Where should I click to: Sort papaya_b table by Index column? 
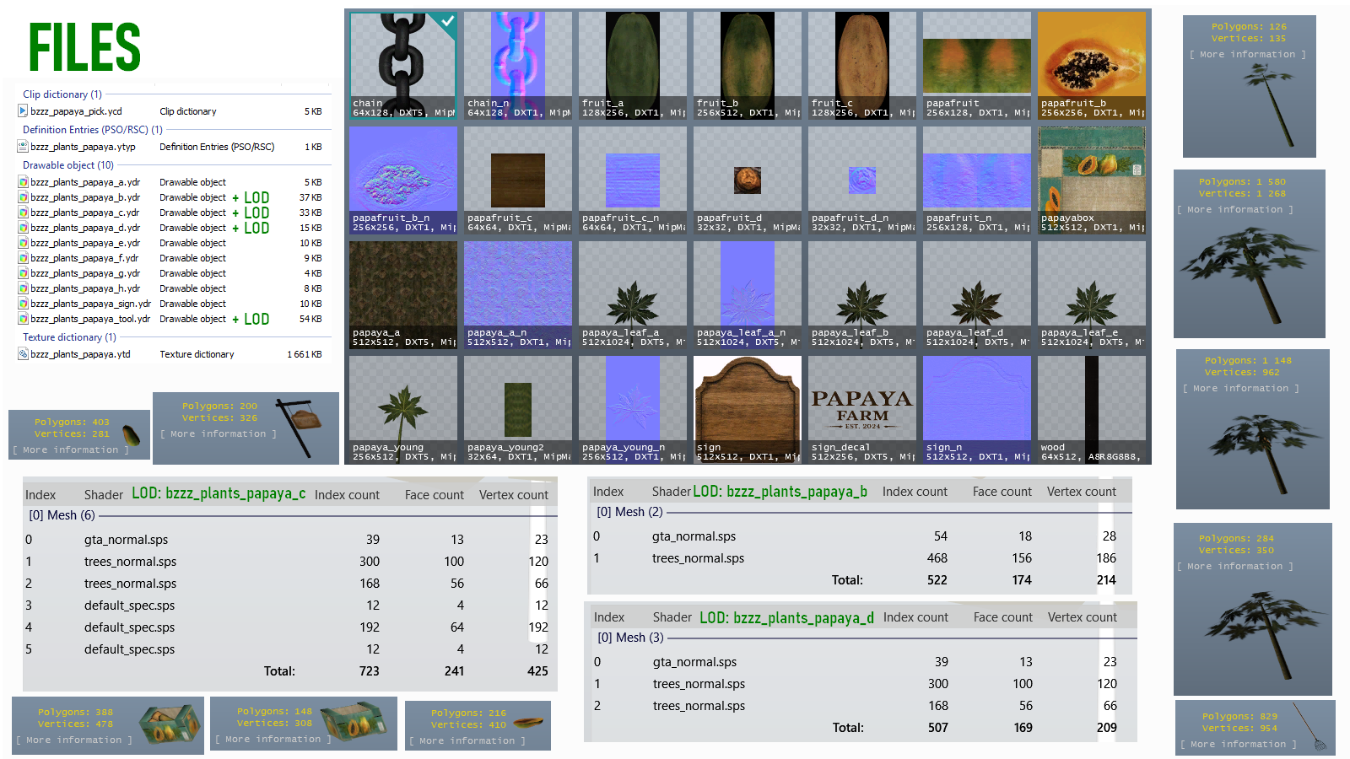(x=608, y=492)
